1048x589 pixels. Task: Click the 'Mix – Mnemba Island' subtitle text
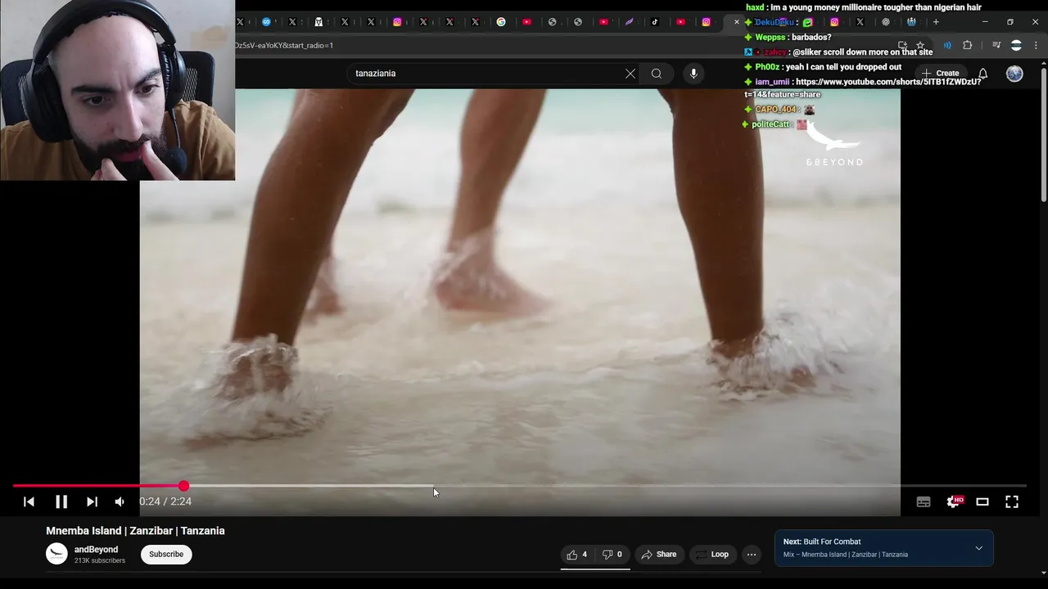tap(846, 555)
